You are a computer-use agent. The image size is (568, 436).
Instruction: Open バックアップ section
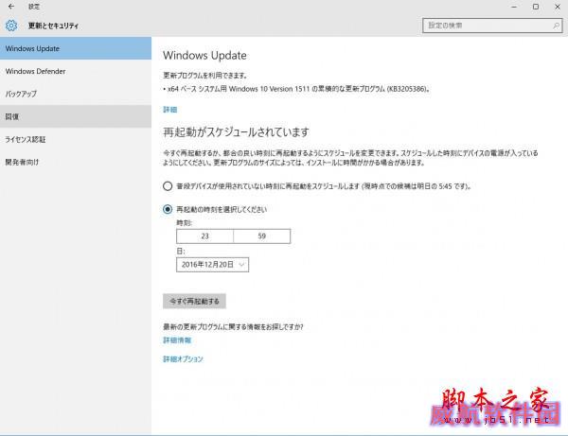(x=76, y=94)
